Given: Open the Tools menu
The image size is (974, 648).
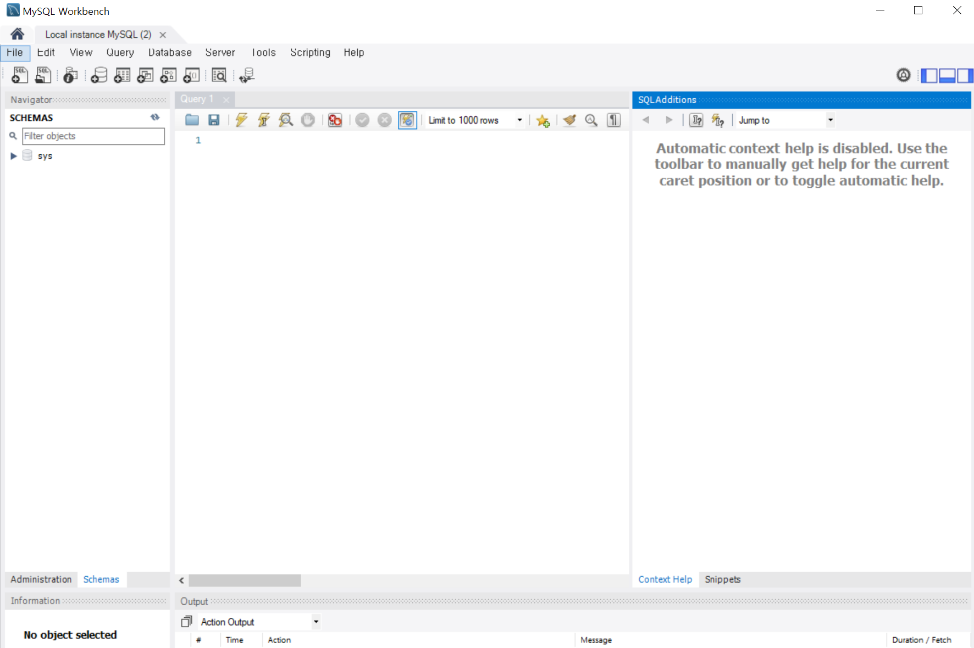Looking at the screenshot, I should (264, 52).
